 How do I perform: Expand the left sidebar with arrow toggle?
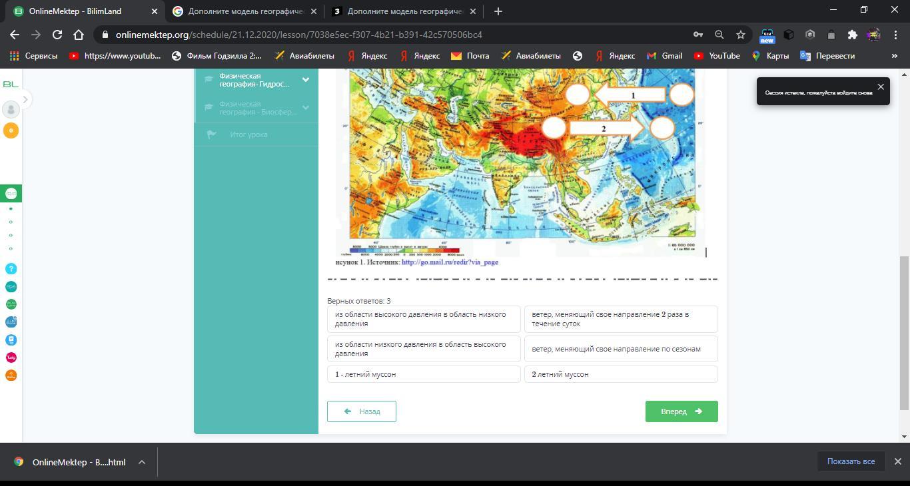[25, 100]
